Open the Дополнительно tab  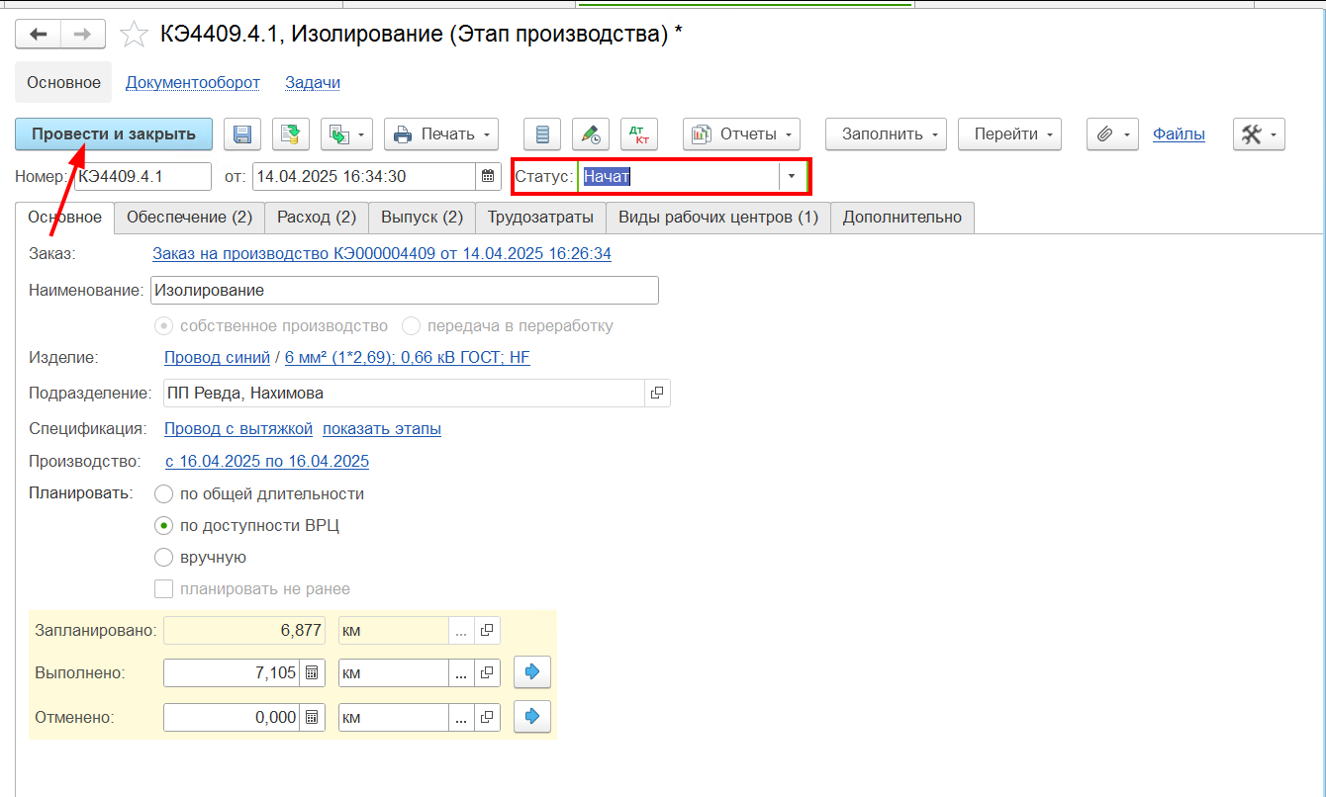[902, 218]
